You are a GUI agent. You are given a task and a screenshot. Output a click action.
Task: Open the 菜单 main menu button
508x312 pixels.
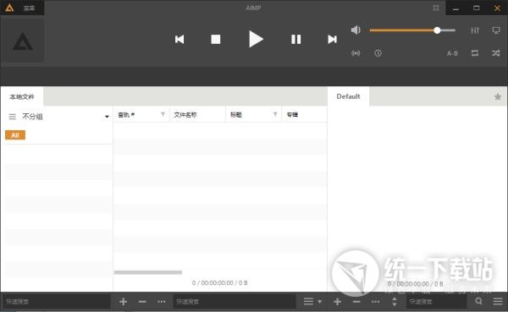tap(29, 8)
